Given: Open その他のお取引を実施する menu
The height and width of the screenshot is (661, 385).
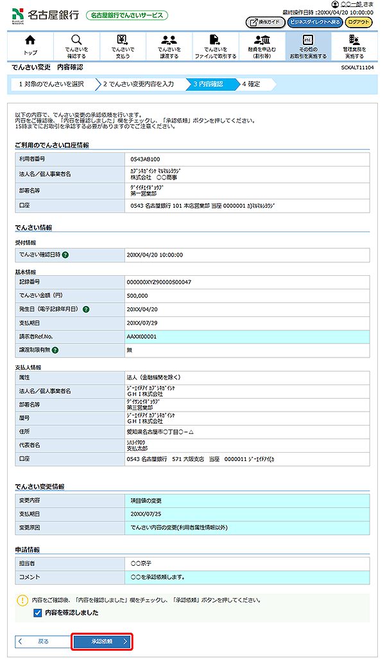Looking at the screenshot, I should click(x=308, y=46).
